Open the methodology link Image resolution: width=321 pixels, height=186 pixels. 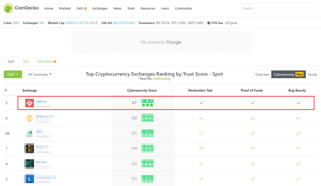[162, 79]
